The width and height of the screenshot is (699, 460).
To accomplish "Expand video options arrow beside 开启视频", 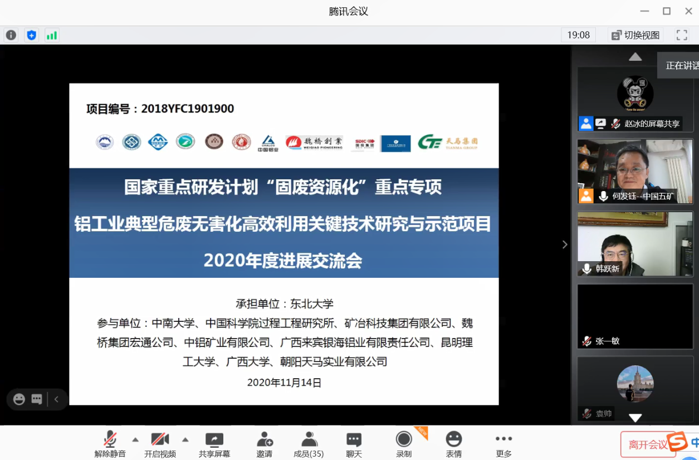I will click(185, 439).
